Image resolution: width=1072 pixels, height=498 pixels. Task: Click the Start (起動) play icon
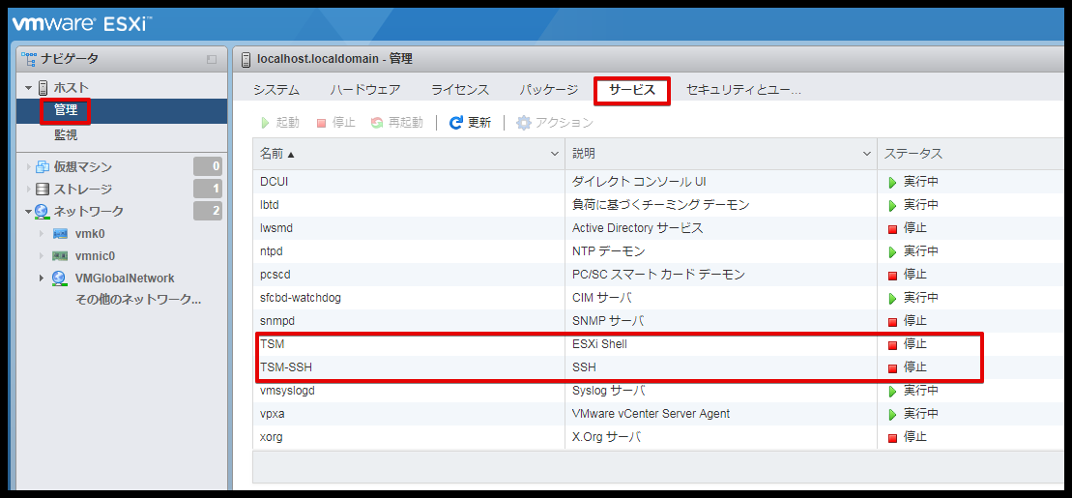coord(265,123)
